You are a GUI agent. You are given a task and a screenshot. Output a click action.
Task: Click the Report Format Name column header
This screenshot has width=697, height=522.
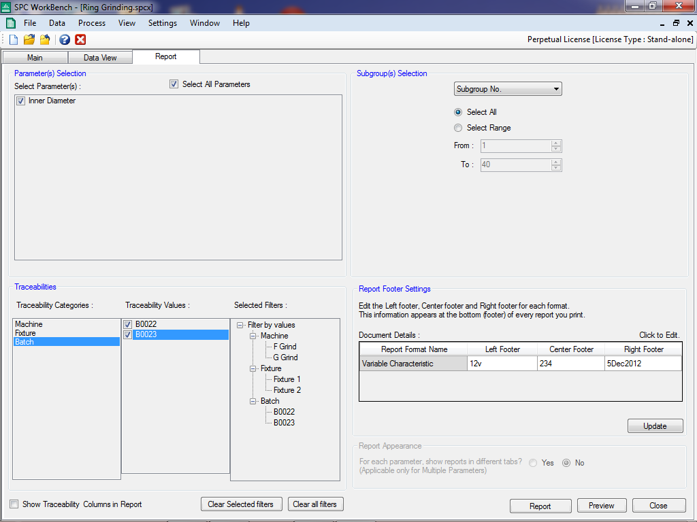pos(414,349)
